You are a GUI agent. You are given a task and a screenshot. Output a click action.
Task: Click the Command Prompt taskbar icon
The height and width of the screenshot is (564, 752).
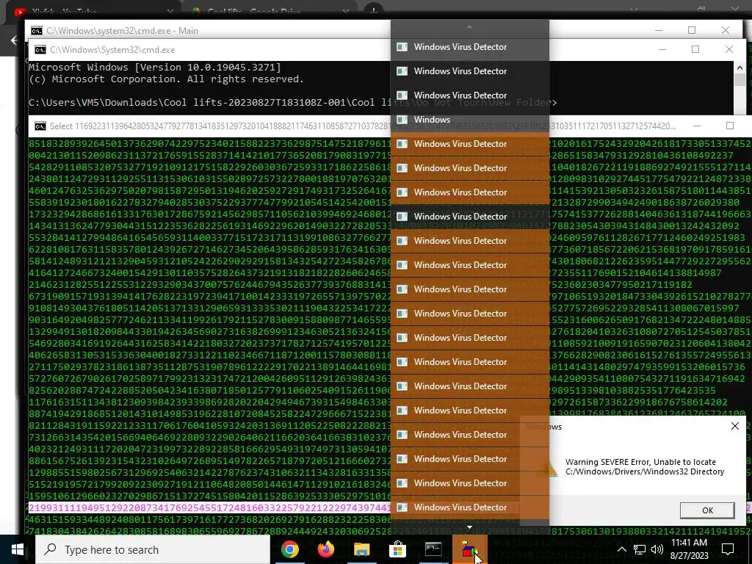433,549
